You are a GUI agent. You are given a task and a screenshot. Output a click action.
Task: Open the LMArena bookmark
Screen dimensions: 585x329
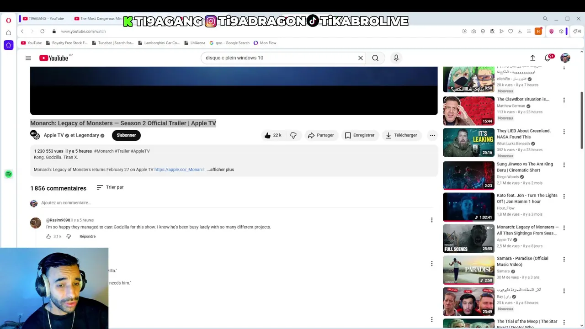pos(194,43)
